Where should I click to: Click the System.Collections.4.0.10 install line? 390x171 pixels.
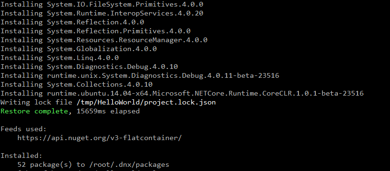click(x=76, y=84)
